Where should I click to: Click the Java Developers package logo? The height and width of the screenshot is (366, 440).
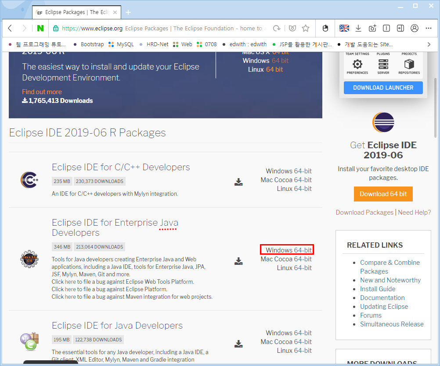point(29,341)
